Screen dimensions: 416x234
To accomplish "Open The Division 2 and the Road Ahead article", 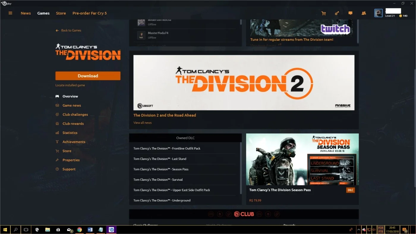I will pyautogui.click(x=165, y=115).
